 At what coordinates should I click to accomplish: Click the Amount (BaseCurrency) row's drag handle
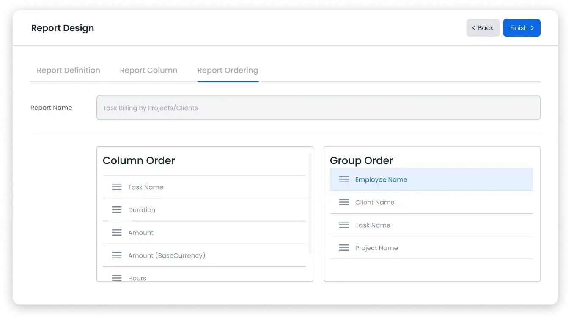click(117, 255)
